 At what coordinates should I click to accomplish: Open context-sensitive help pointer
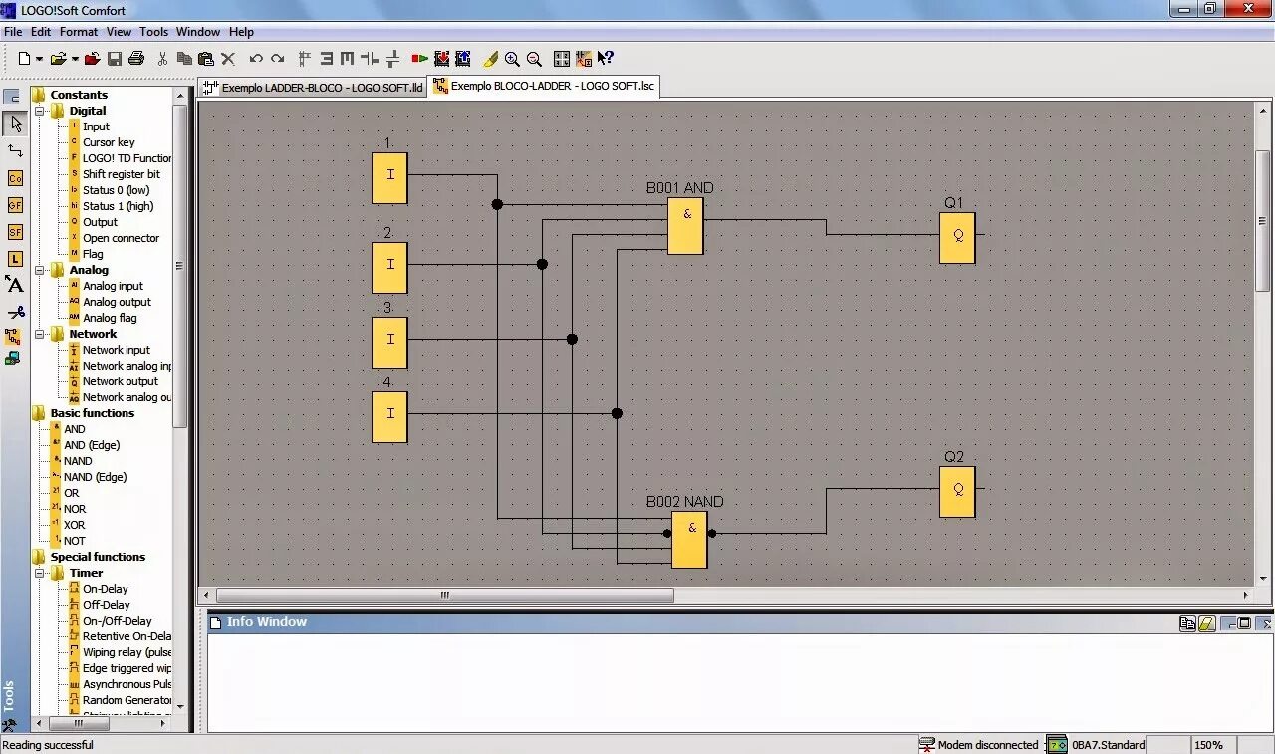[606, 59]
